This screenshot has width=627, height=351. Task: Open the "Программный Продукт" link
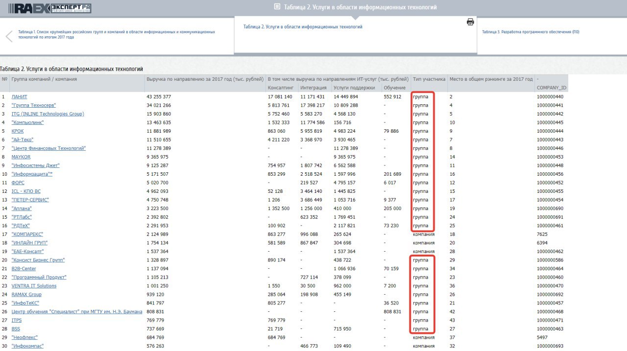coord(39,277)
